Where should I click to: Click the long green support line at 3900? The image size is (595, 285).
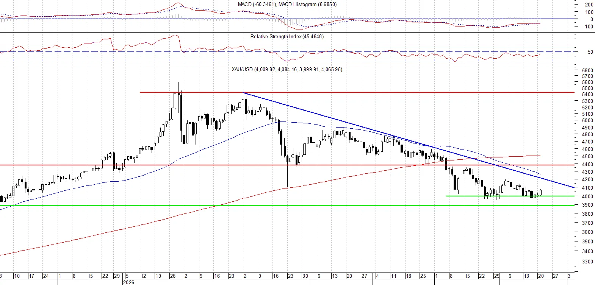tap(287, 206)
